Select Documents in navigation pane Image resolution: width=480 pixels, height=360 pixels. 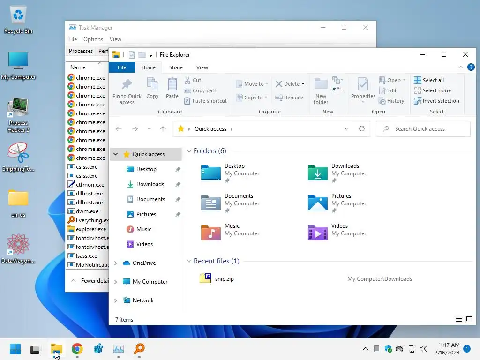coord(150,199)
